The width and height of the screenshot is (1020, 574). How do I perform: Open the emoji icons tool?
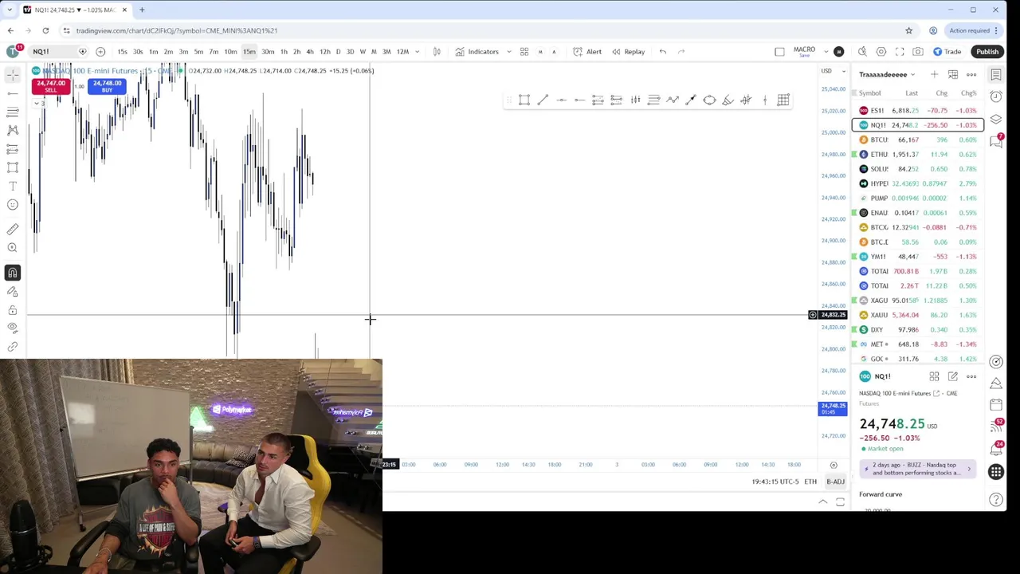(13, 205)
